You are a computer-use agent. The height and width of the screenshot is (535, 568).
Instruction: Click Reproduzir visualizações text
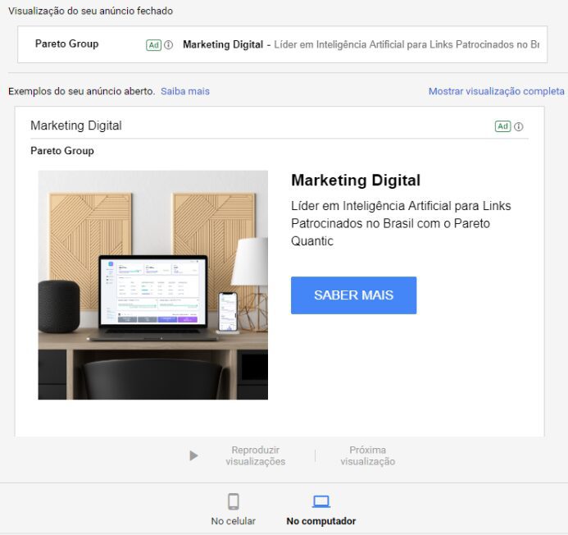coord(255,455)
